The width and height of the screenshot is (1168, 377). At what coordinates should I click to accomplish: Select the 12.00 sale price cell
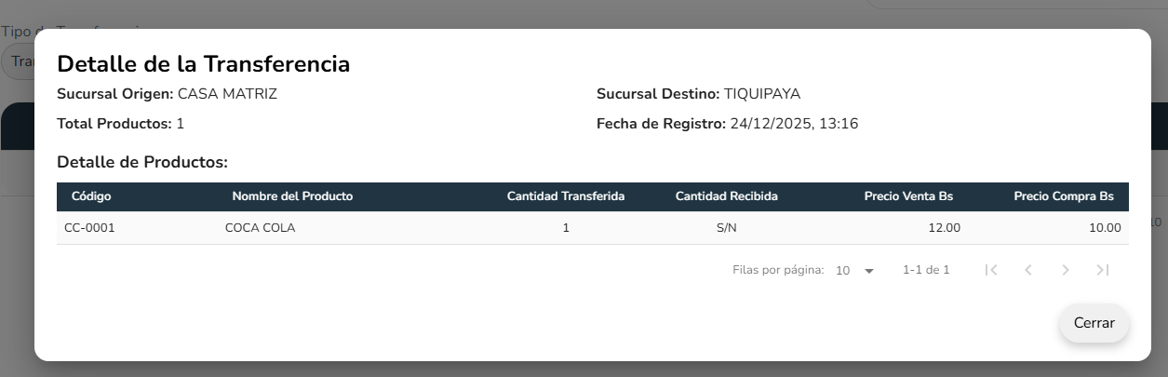coord(945,228)
